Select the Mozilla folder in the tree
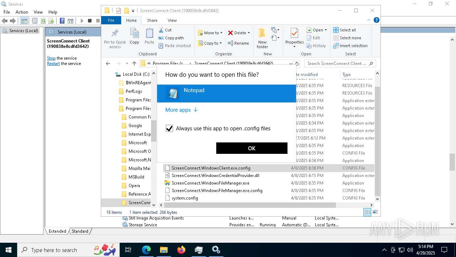The width and height of the screenshot is (456, 257). 136,168
